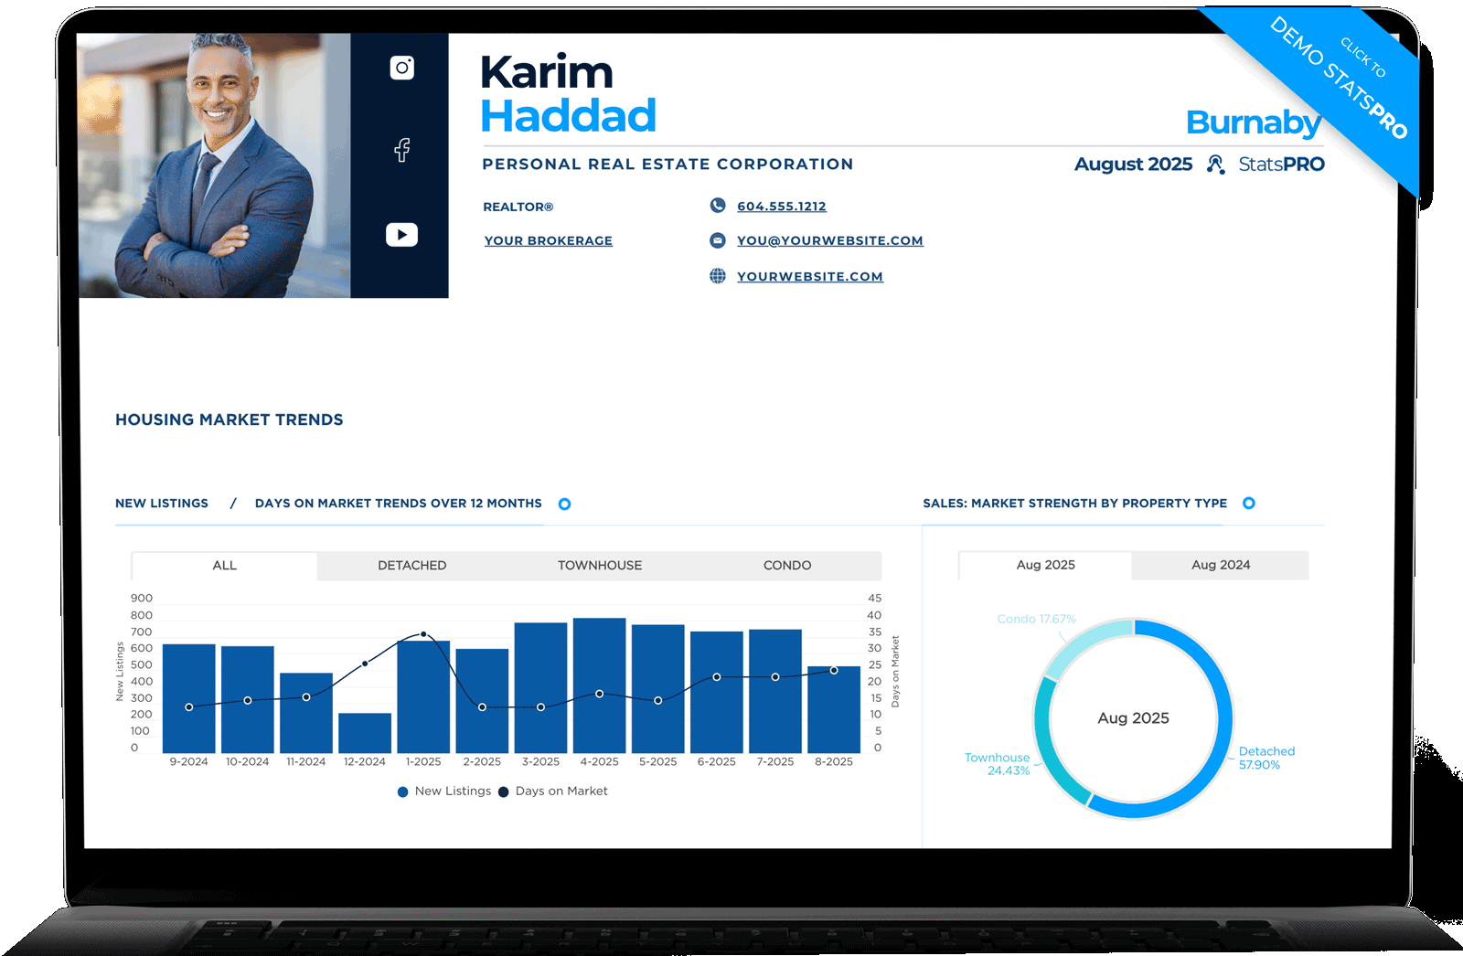Open the YOU@YOURWEBSITE.COM email link
The width and height of the screenshot is (1463, 956).
pyautogui.click(x=830, y=240)
